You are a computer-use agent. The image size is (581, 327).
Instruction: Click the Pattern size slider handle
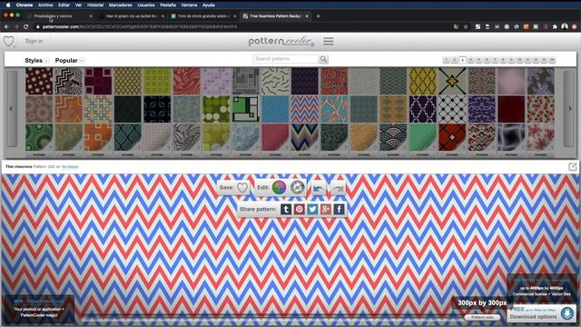click(482, 317)
